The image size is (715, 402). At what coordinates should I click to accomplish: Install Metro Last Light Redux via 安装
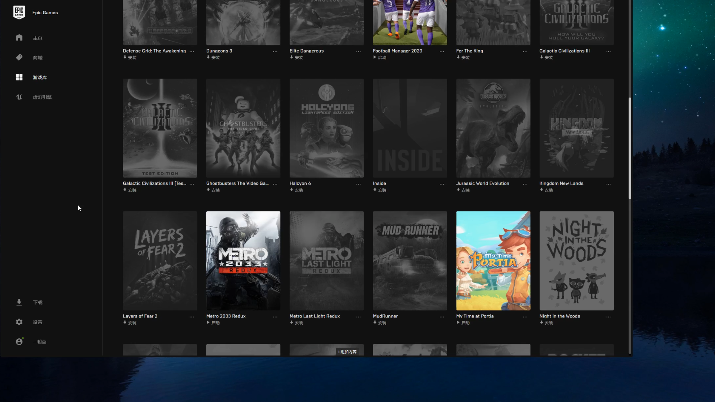coord(297,323)
